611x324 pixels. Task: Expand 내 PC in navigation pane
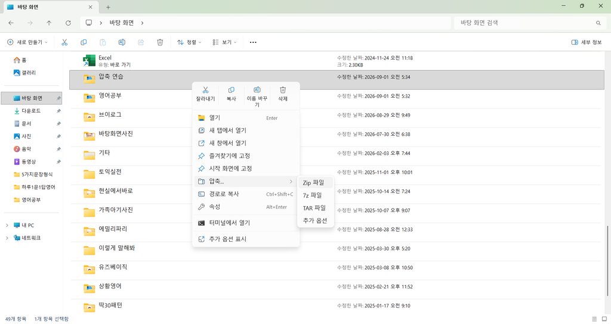[x=7, y=225]
